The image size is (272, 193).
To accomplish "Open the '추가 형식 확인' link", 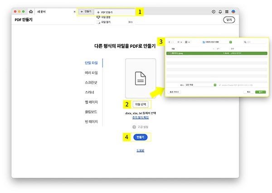I will [141, 118].
